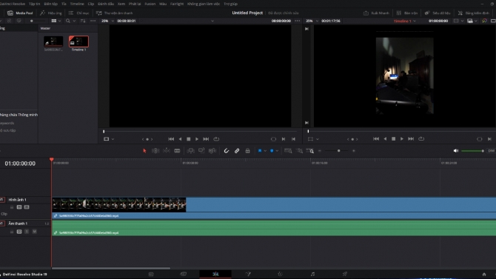Toggle Position Lock padlock
This screenshot has width=496, height=279.
248,151
